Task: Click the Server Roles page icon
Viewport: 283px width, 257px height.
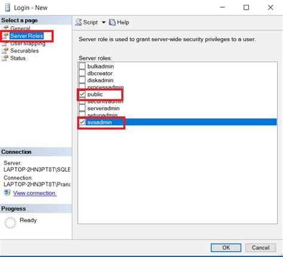Action: 5,36
